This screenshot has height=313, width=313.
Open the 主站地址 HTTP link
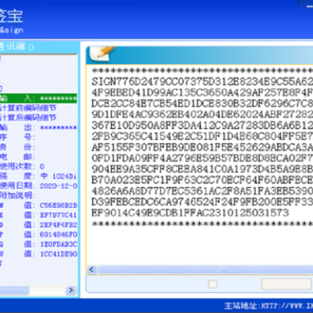click(x=269, y=305)
